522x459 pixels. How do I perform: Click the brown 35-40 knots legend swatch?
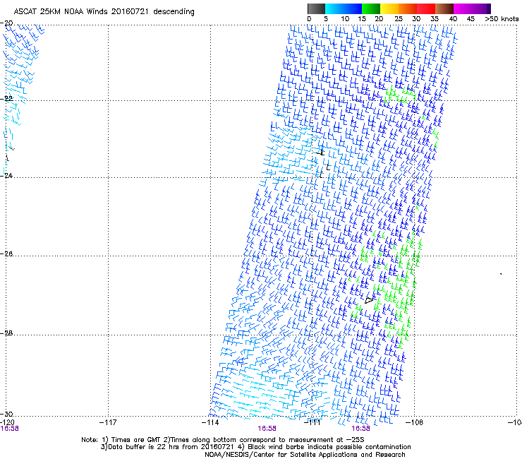tap(444, 8)
